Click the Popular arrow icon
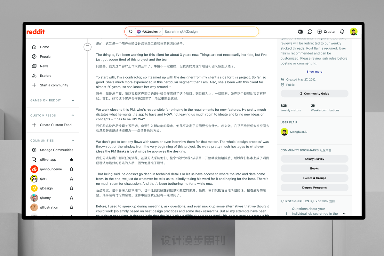The width and height of the screenshot is (384, 256). tap(34, 57)
